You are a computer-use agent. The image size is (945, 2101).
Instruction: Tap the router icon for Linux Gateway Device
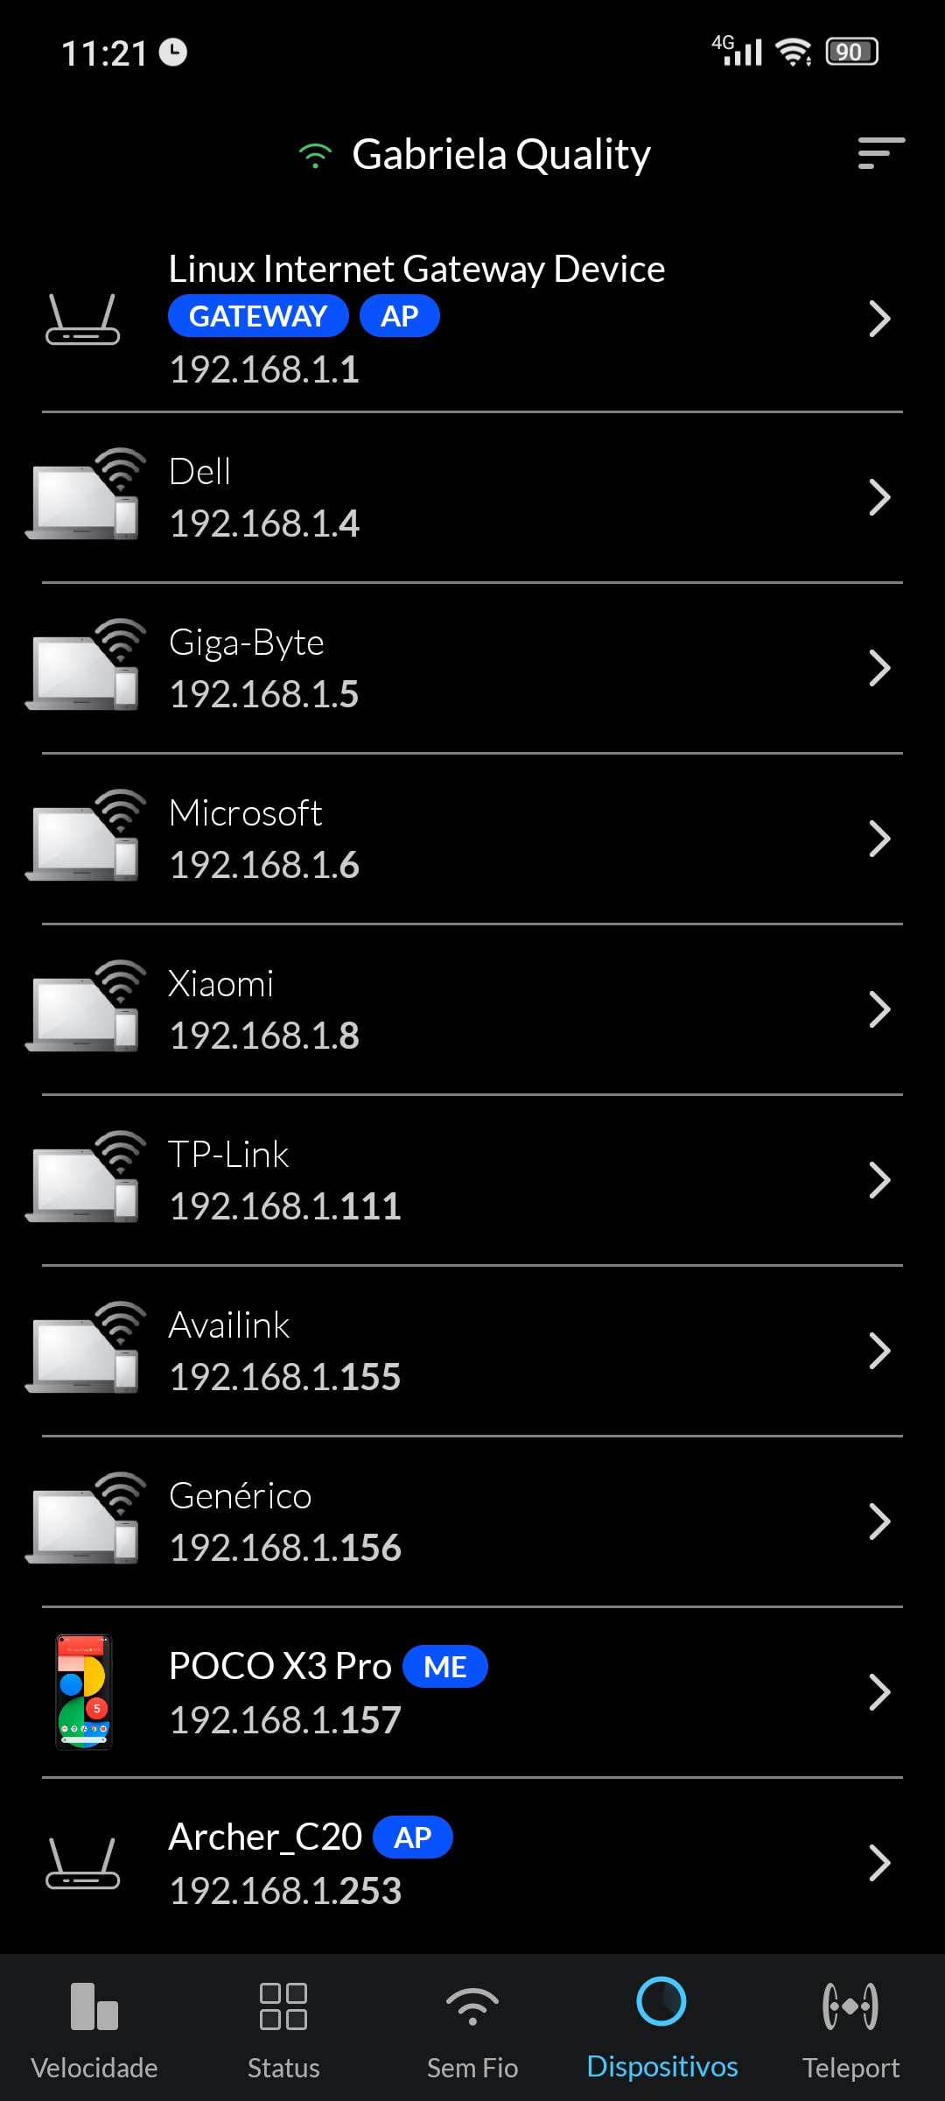tap(83, 320)
